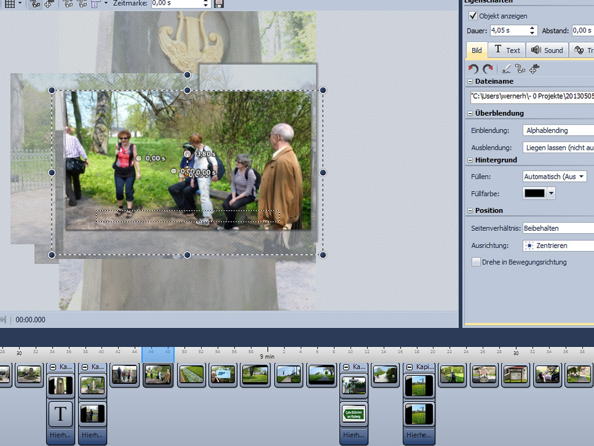Rotate image right with the clockwise arrow

click(x=487, y=68)
